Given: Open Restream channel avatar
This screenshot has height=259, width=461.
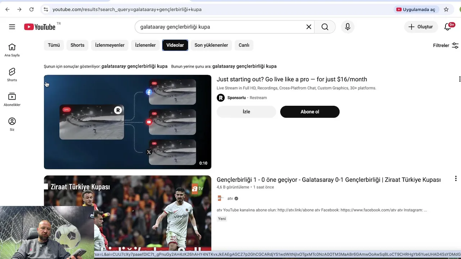Looking at the screenshot, I should 221,97.
